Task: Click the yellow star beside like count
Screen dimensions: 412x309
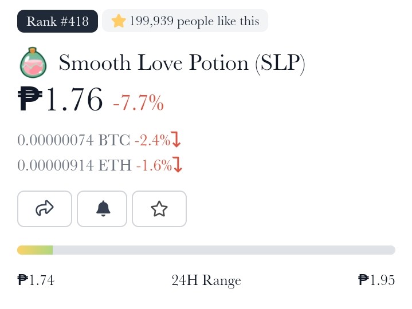Action: tap(119, 21)
